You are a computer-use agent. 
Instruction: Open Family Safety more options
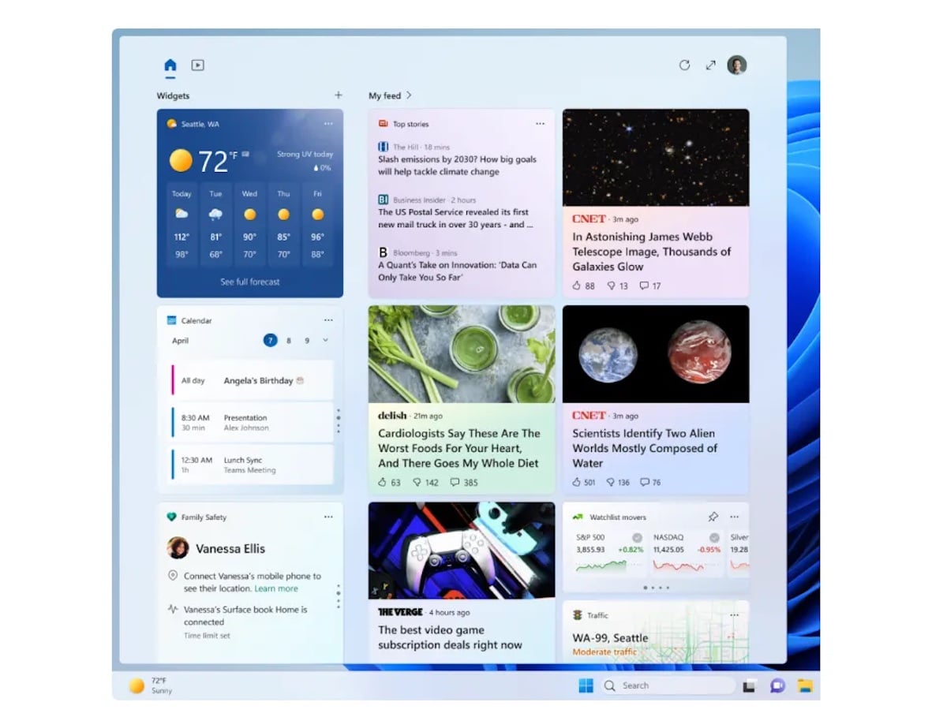328,517
